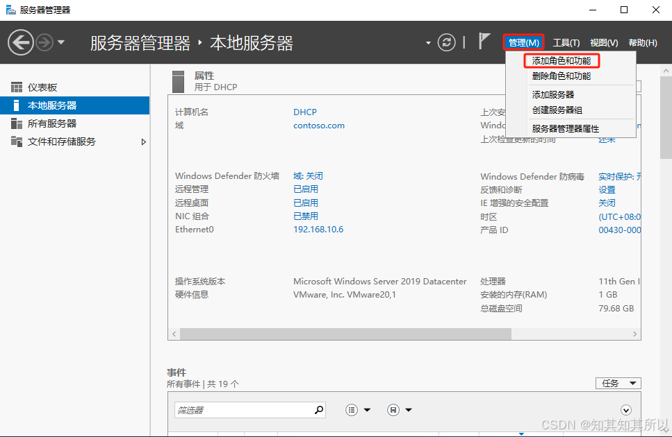This screenshot has height=437, width=672.
Task: Click properties horizontal scrollbar thumb
Action: (x=345, y=334)
